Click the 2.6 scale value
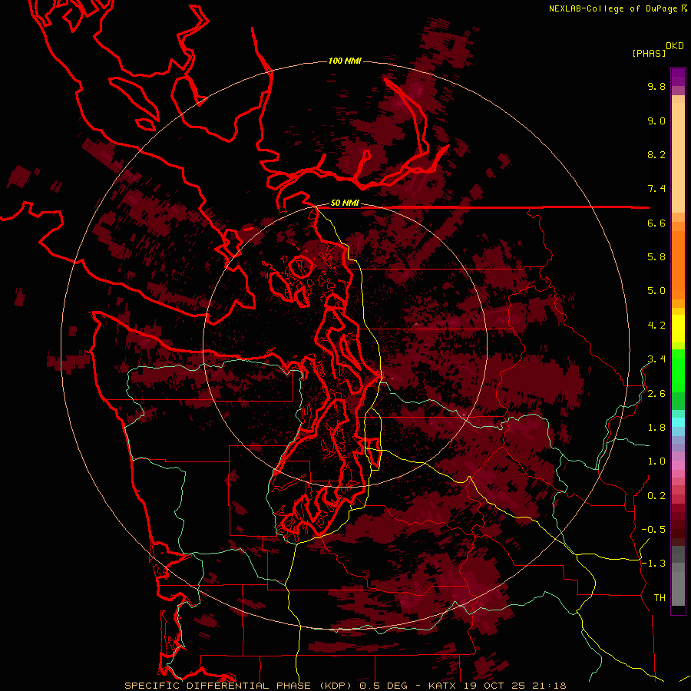691x691 pixels. tap(656, 394)
